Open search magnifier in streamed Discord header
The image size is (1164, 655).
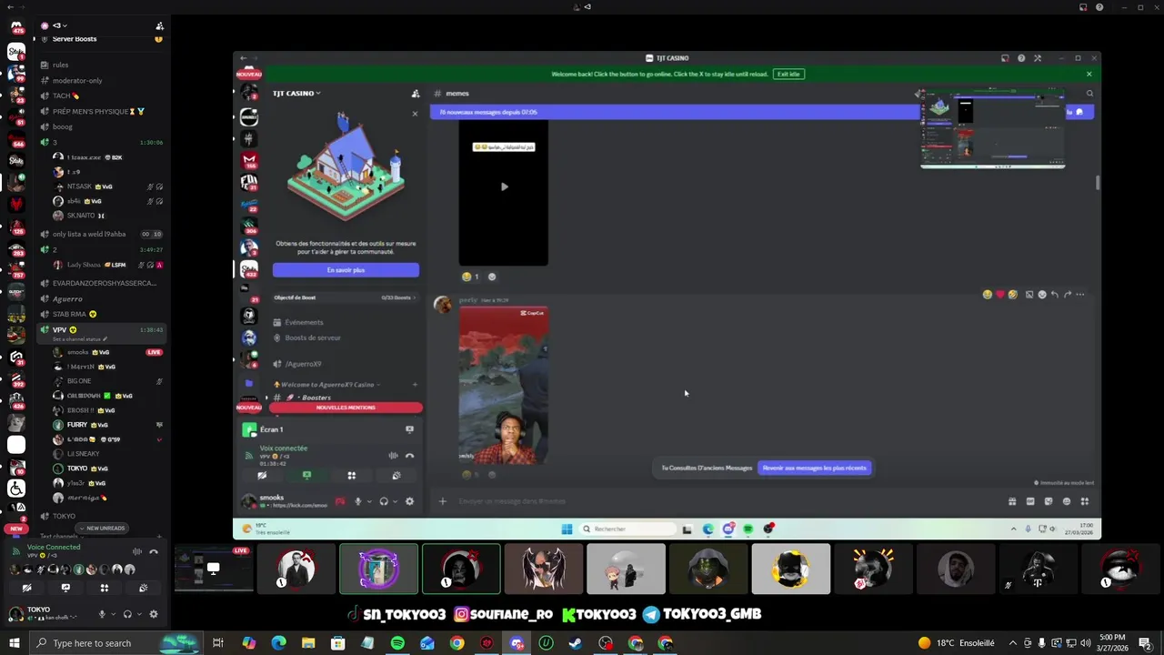click(1089, 93)
